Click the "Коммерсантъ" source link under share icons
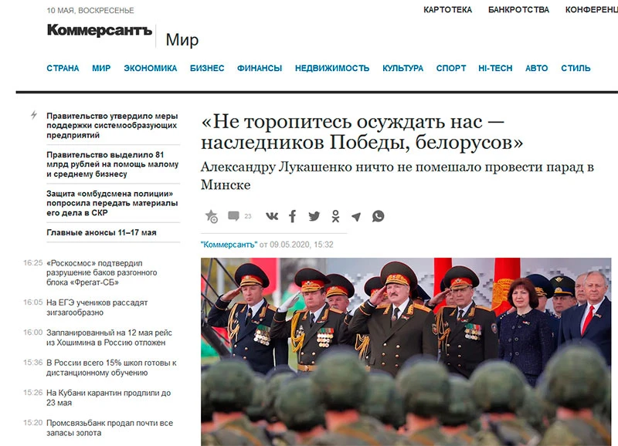618x446 pixels. [x=229, y=245]
